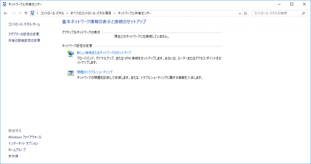Open Windows ファイアウォール related link
Viewport: 311px width, 164px height.
tap(25, 137)
